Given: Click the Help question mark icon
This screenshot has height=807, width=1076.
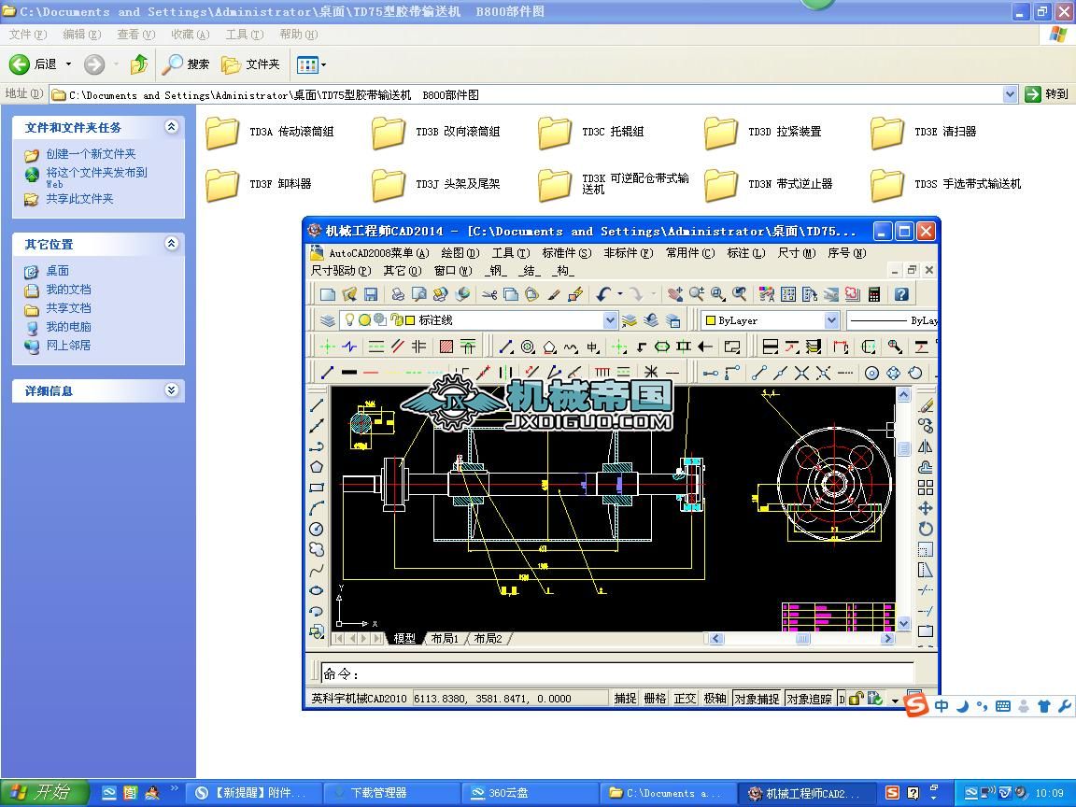Looking at the screenshot, I should pos(901,294).
